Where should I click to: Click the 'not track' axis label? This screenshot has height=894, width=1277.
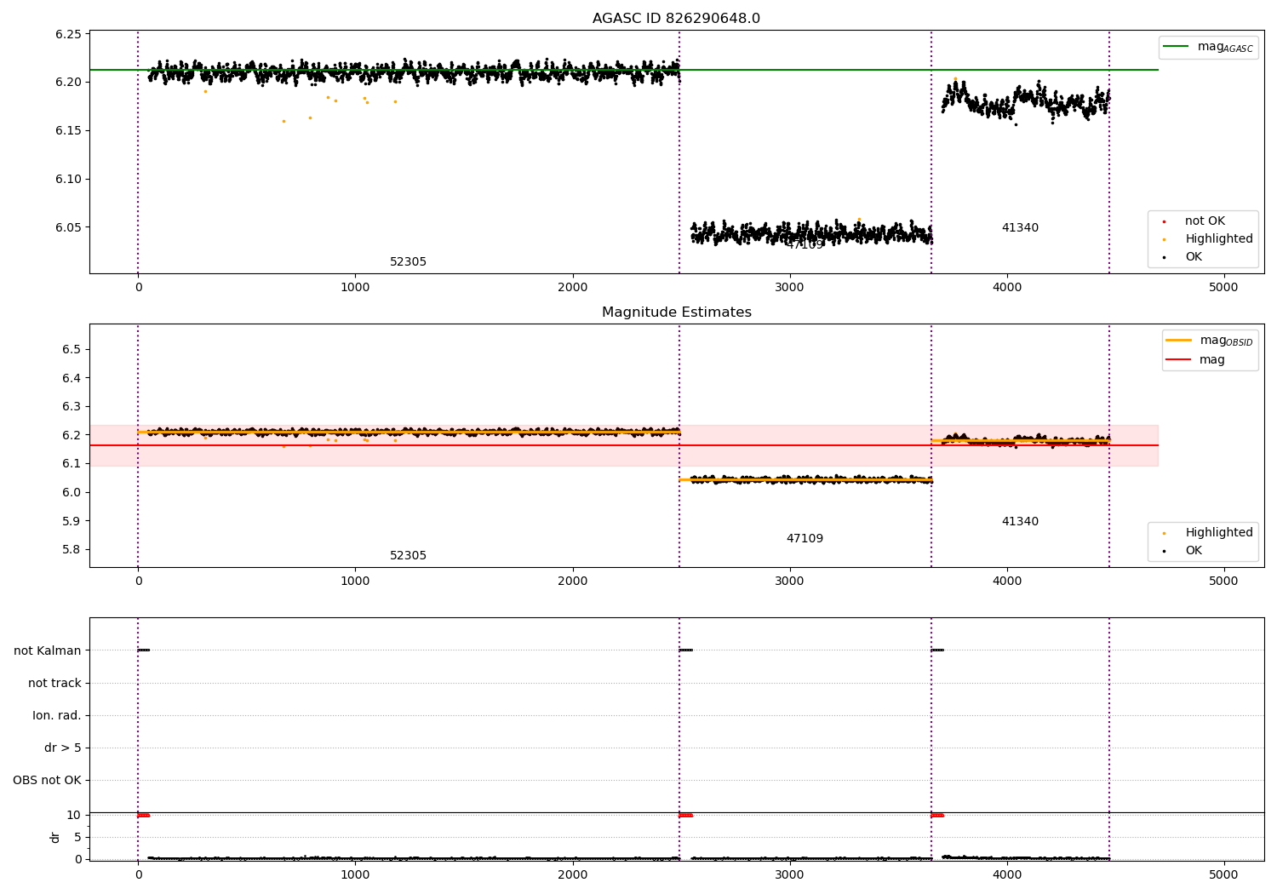pos(54,683)
